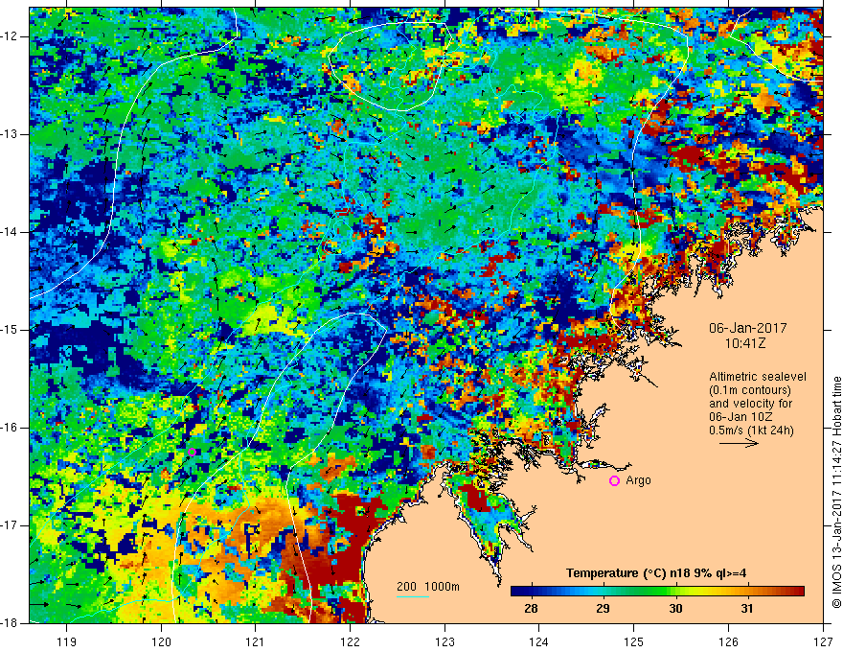Click the time label '10:41Z'
Image resolution: width=843 pixels, height=652 pixels.
744,343
